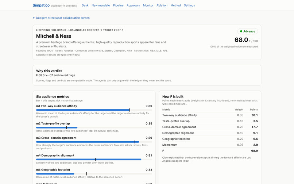Click the m2 value 0.35
Viewport: 294px width, 184px height.
(149, 123)
